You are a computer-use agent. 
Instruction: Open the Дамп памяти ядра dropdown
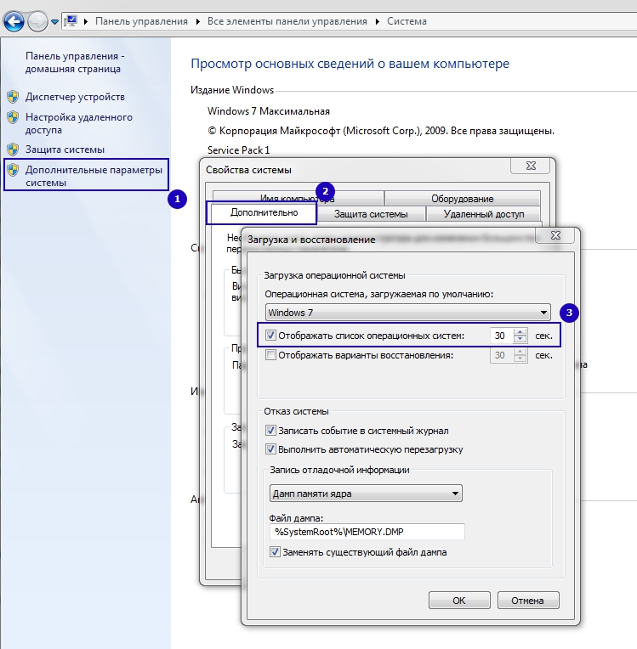click(456, 493)
